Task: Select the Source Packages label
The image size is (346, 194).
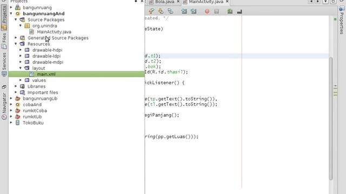Action: point(46,20)
